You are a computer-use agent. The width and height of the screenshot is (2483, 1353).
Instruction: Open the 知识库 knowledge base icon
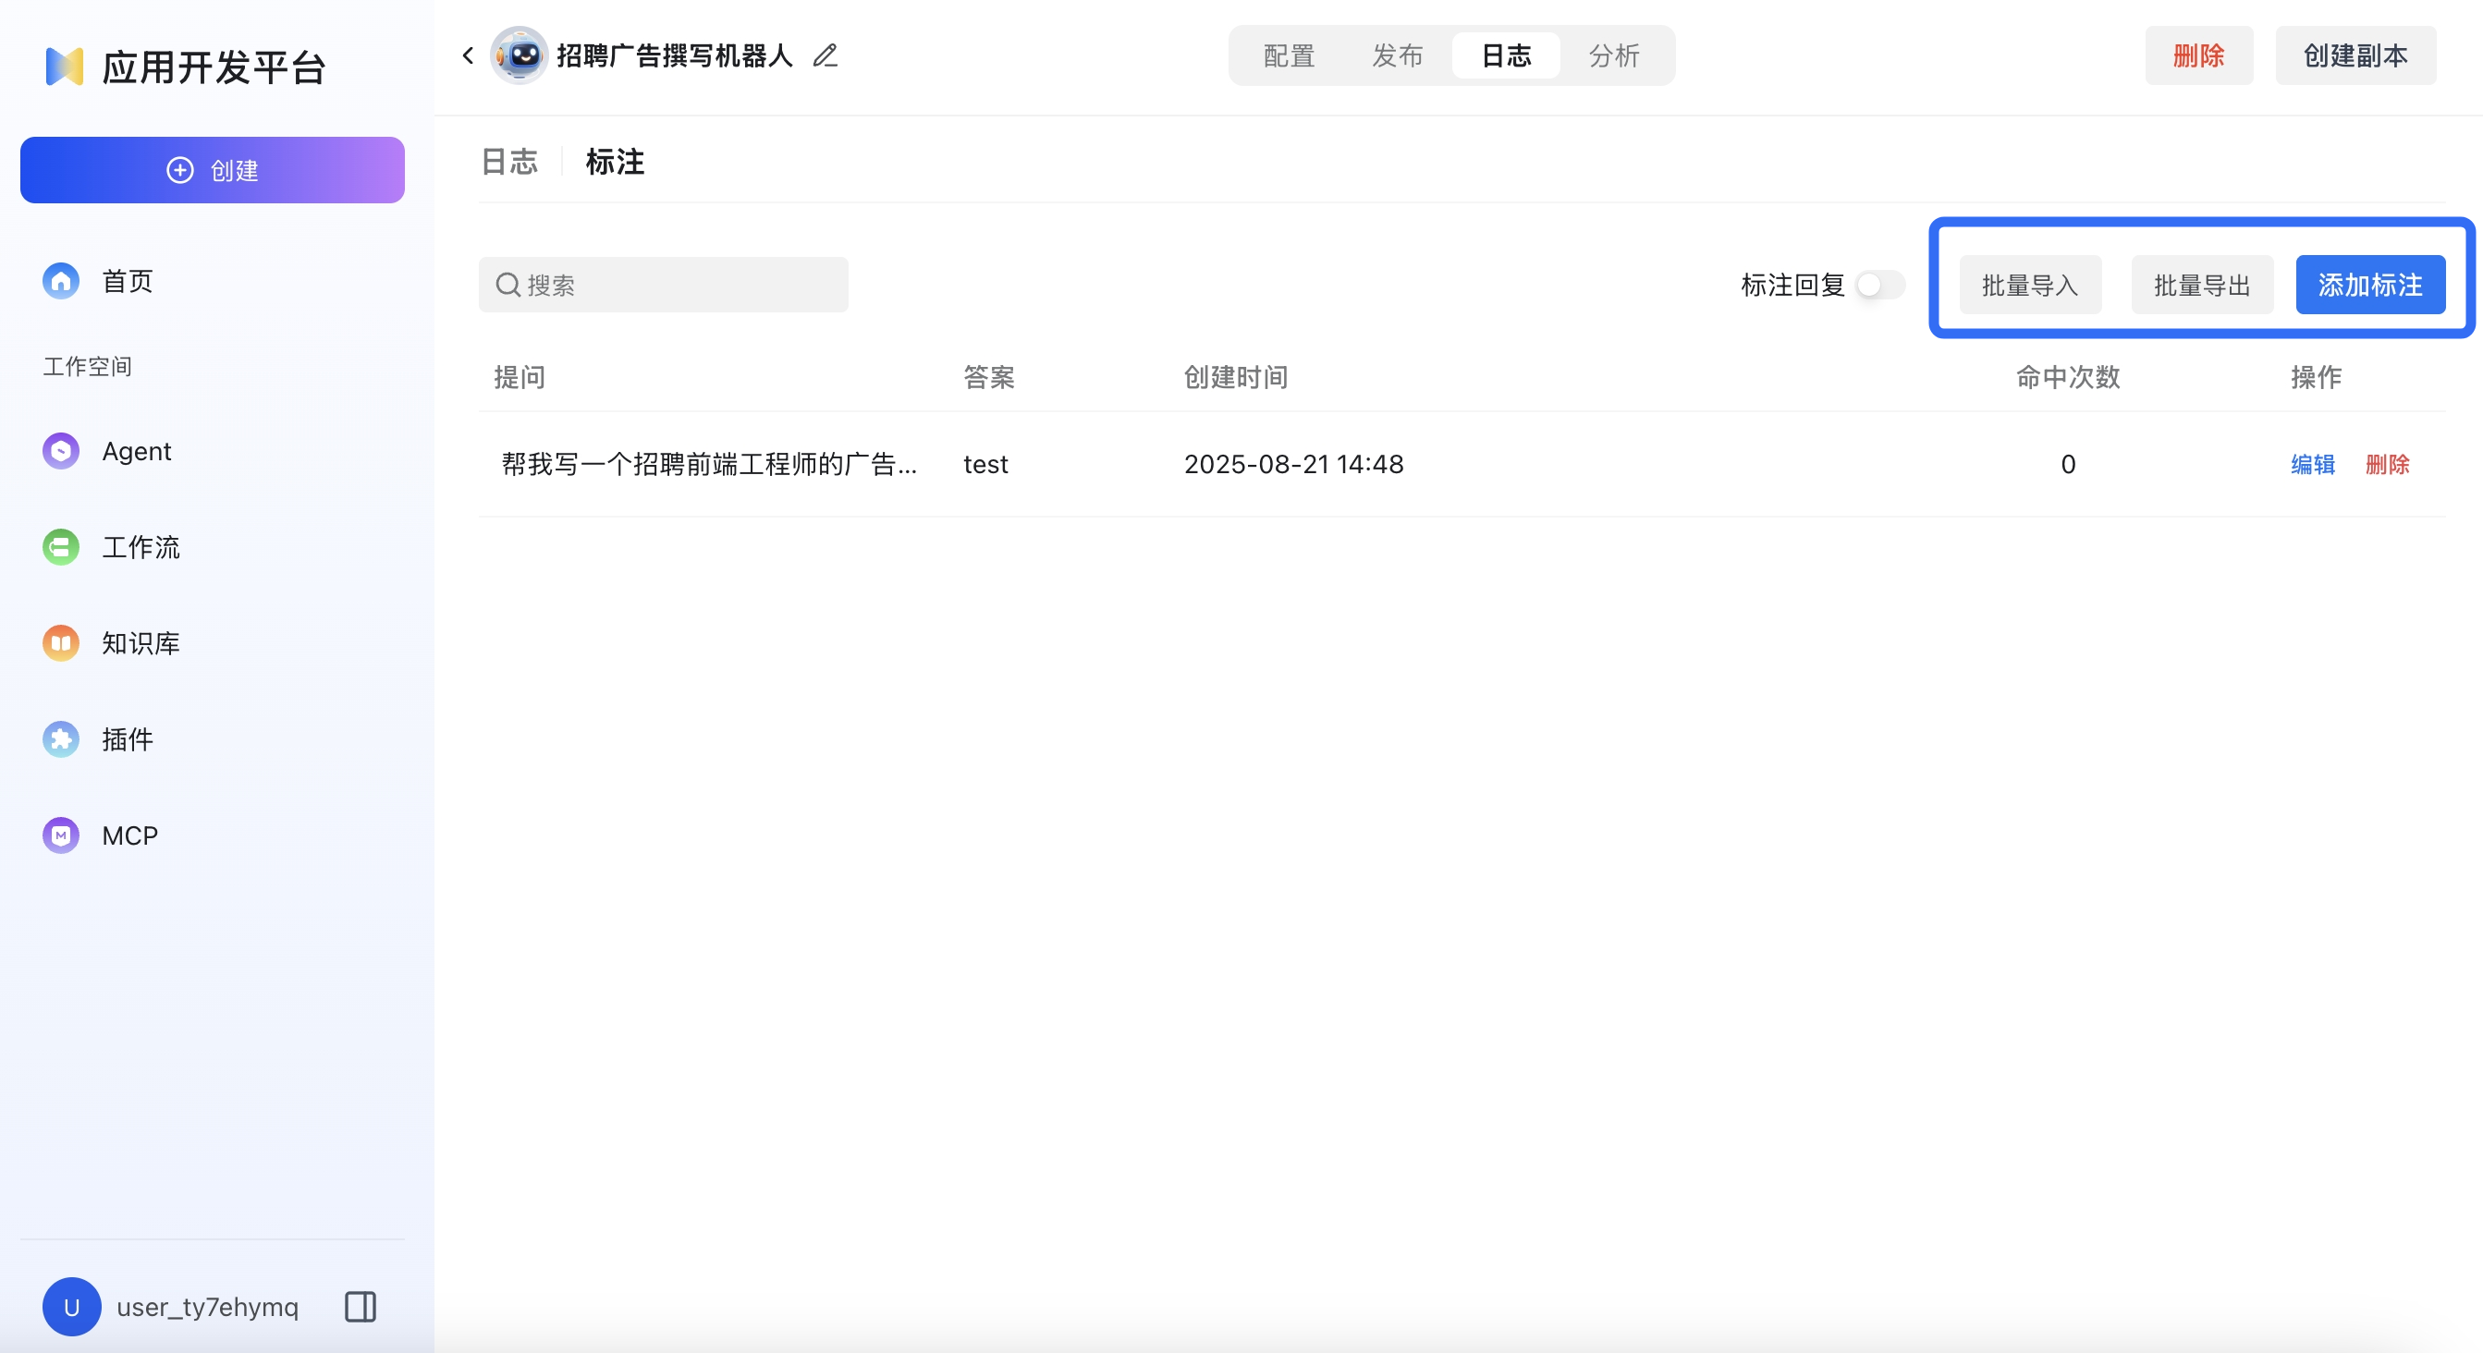point(60,643)
